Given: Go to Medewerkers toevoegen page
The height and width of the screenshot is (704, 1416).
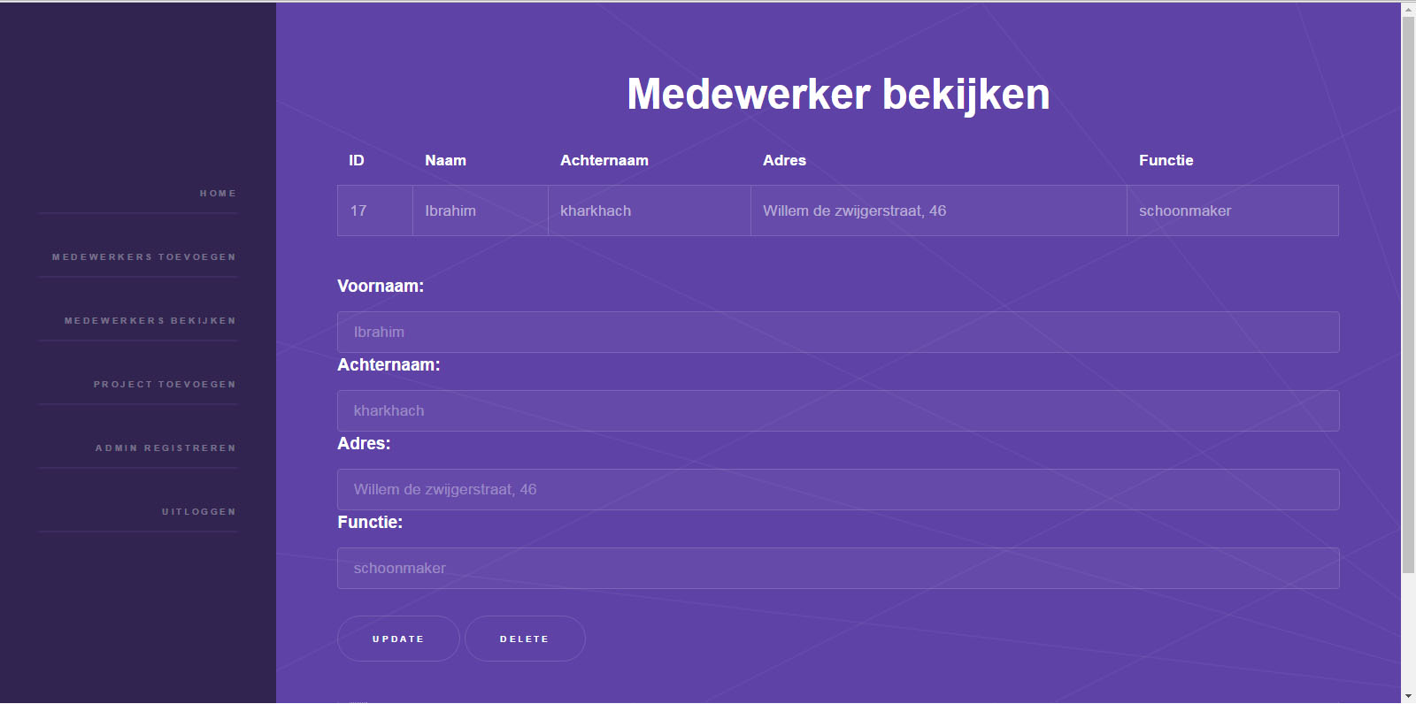Looking at the screenshot, I should click(x=144, y=256).
